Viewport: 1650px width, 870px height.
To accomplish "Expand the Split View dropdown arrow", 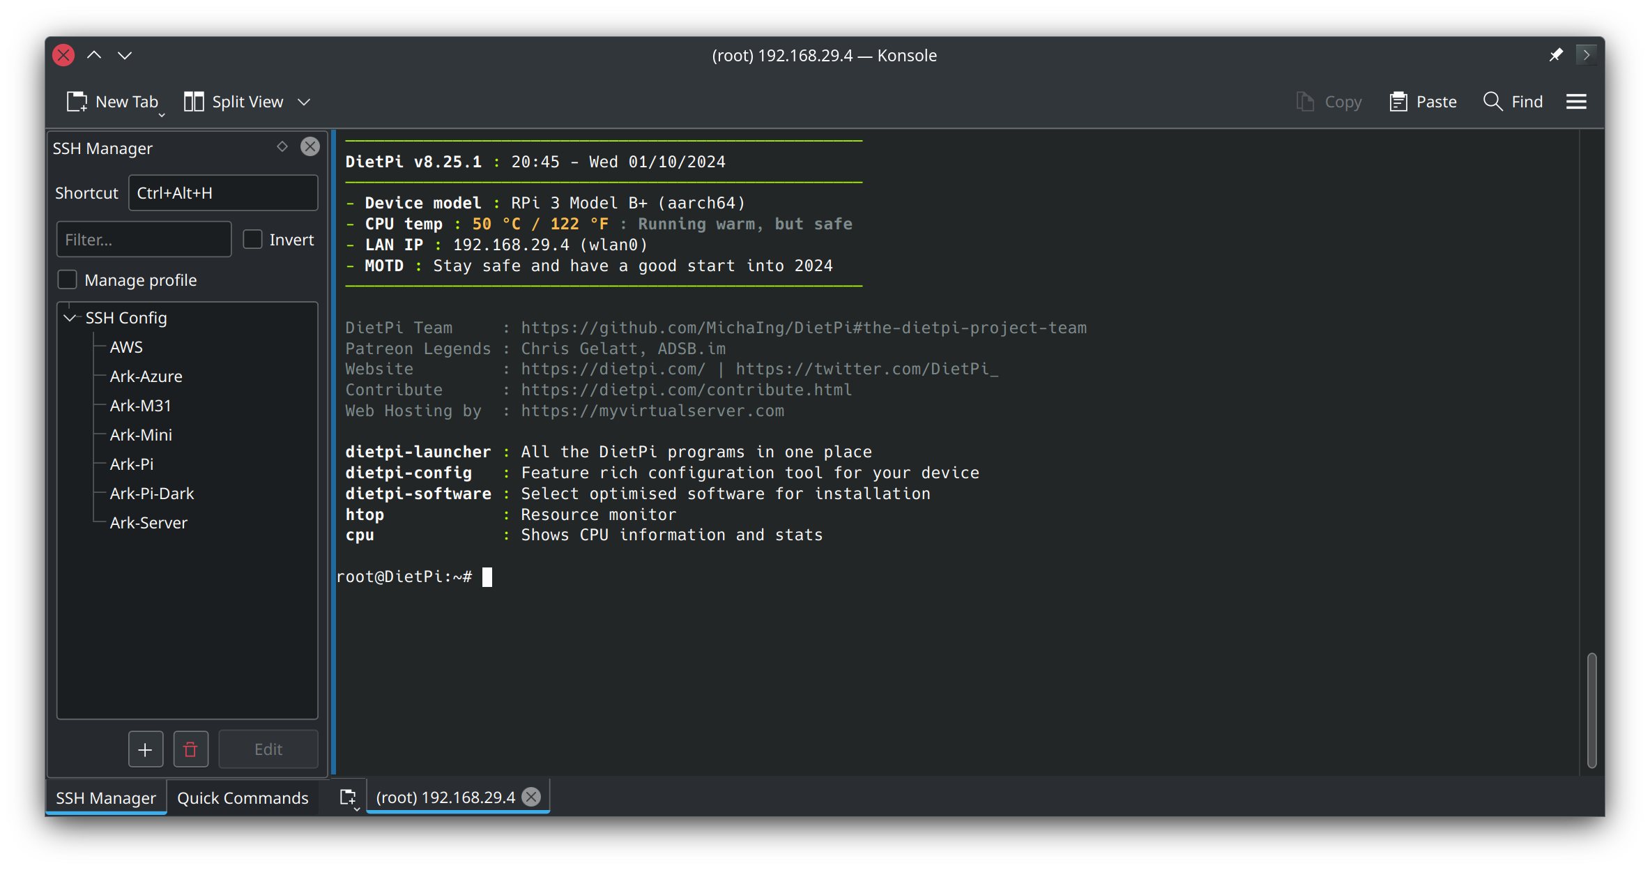I will (304, 102).
